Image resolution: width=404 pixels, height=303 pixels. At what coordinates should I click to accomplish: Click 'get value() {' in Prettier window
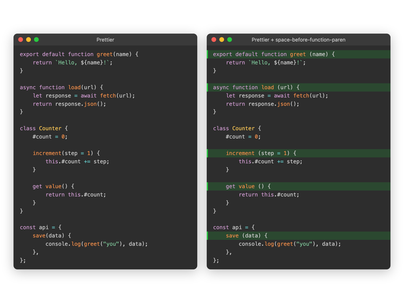53,186
